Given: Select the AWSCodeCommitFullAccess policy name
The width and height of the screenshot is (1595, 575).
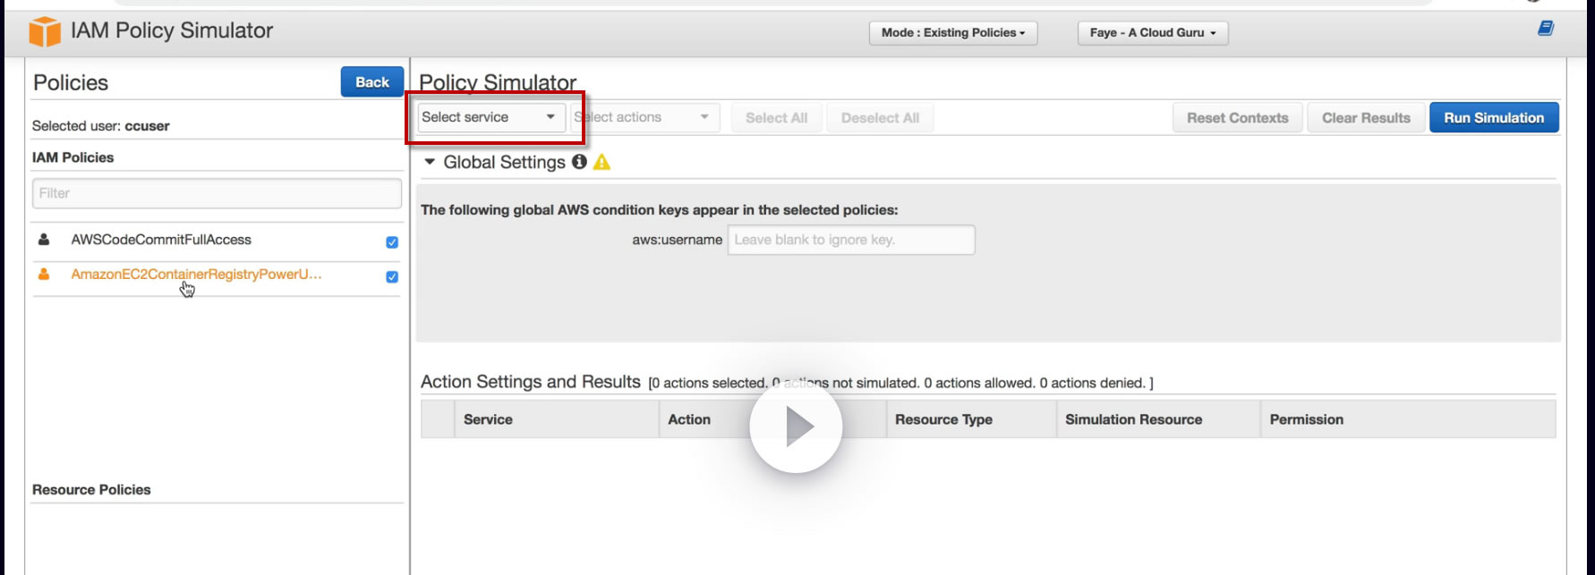Looking at the screenshot, I should (161, 240).
